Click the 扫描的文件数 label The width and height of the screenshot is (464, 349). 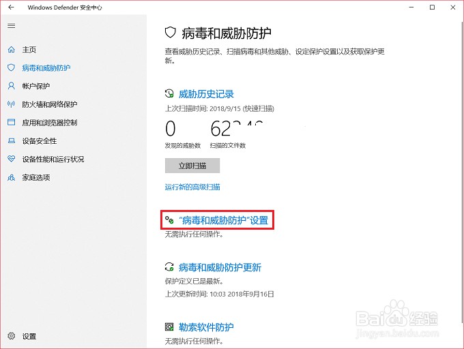click(227, 145)
